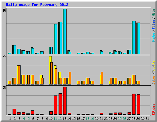The image size is (157, 122).
Task: Click the 'Pages' legend label
Action: click(154, 37)
